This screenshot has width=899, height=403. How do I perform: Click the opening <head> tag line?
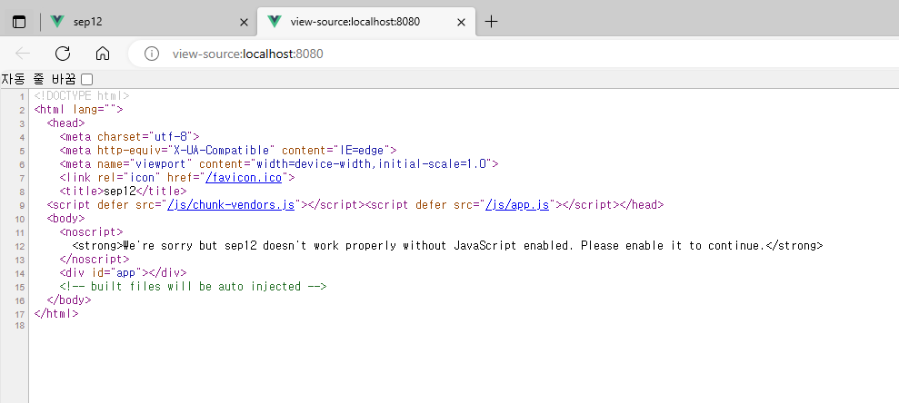66,123
